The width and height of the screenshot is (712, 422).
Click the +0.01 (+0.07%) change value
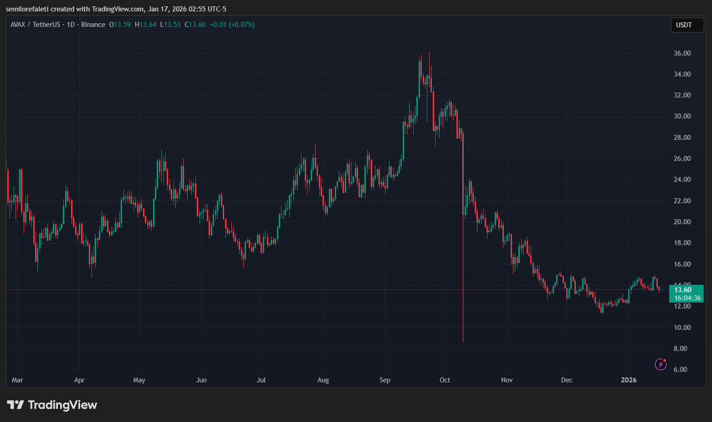(x=232, y=25)
